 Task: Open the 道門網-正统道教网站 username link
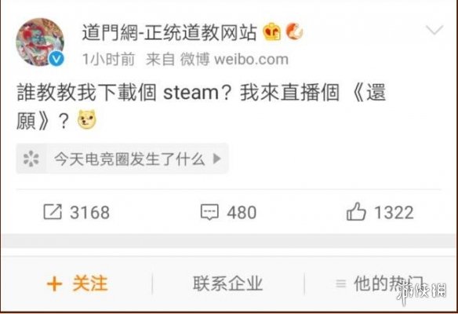(169, 32)
